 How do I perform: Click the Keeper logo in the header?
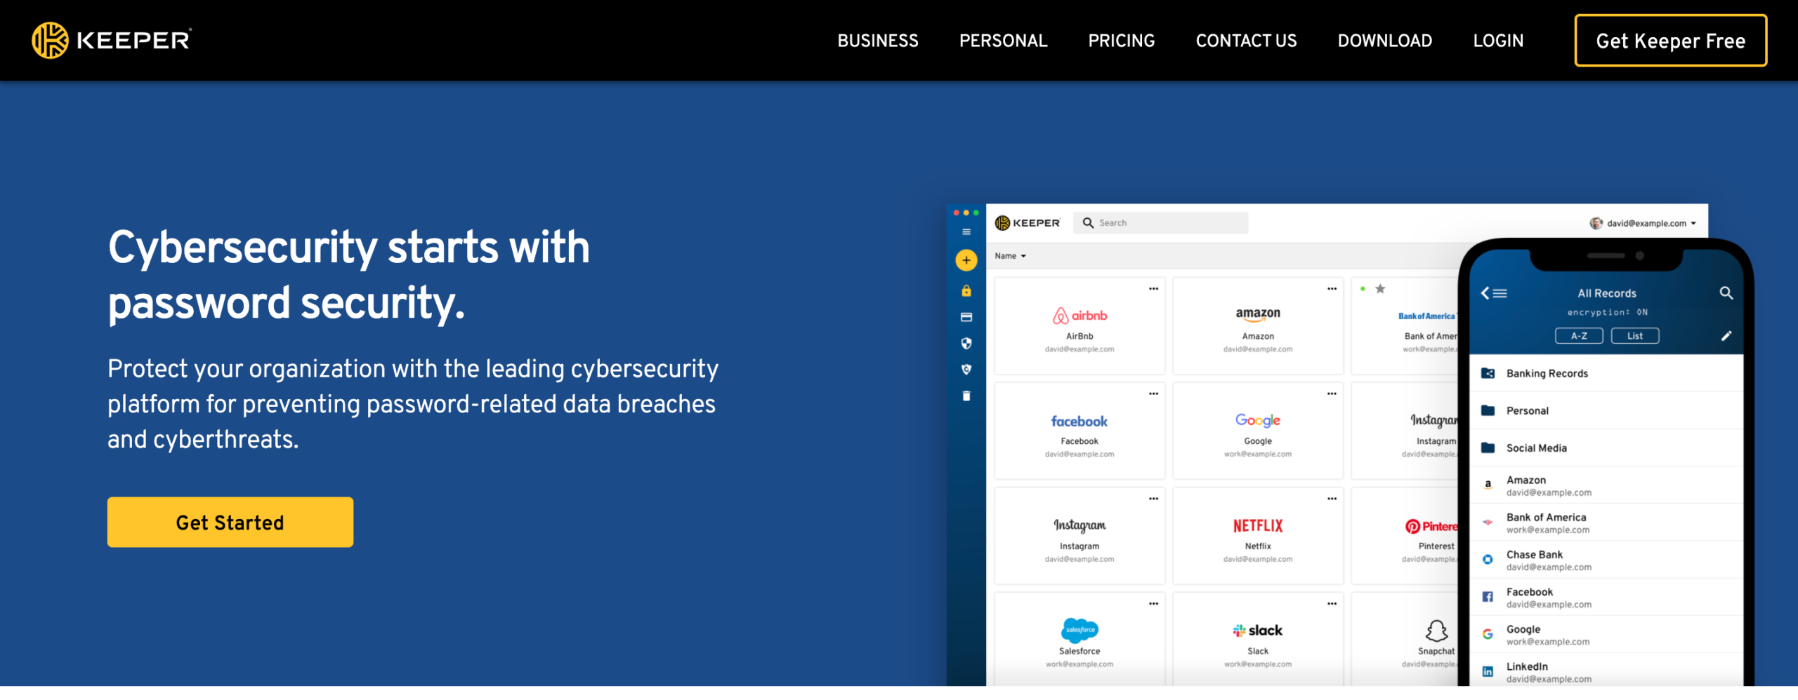tap(112, 40)
